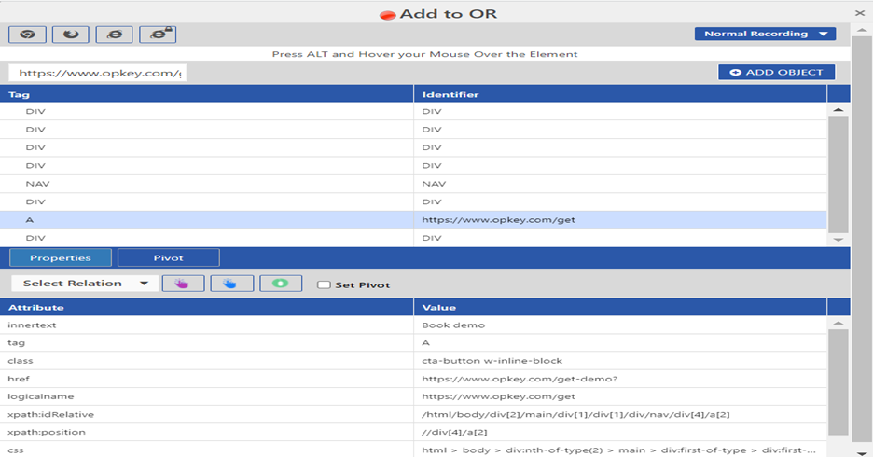Click the Attribute table scroll-up arrow
Viewport: 873px width, 457px height.
(838, 323)
